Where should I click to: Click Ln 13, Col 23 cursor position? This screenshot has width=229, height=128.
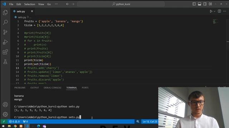[x=150, y=122]
